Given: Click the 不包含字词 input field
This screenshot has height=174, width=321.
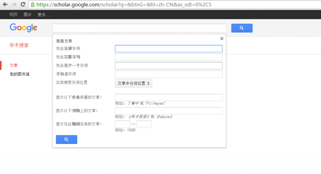Looking at the screenshot, I should (168, 74).
